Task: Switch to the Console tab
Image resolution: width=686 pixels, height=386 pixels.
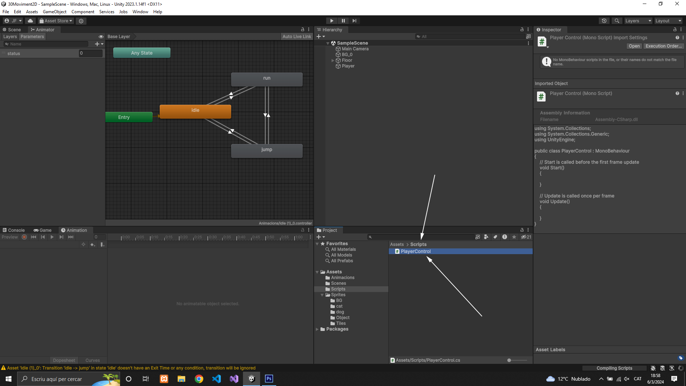Action: click(x=14, y=230)
